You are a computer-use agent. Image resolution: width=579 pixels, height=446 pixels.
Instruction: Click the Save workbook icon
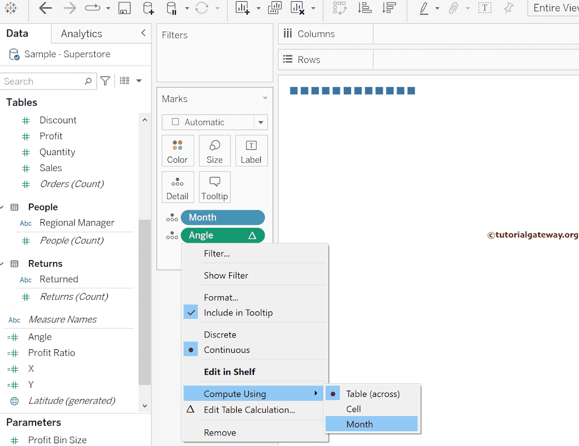point(124,8)
